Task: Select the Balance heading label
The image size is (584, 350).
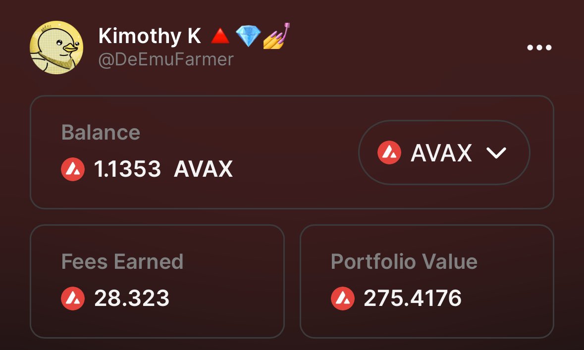Action: pos(101,133)
